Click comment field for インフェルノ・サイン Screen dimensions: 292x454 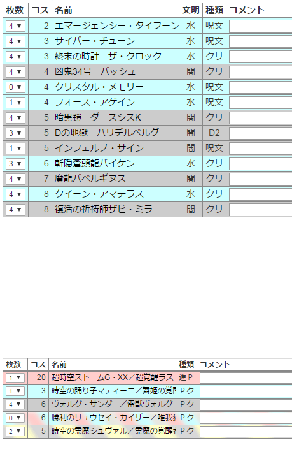tap(261, 149)
